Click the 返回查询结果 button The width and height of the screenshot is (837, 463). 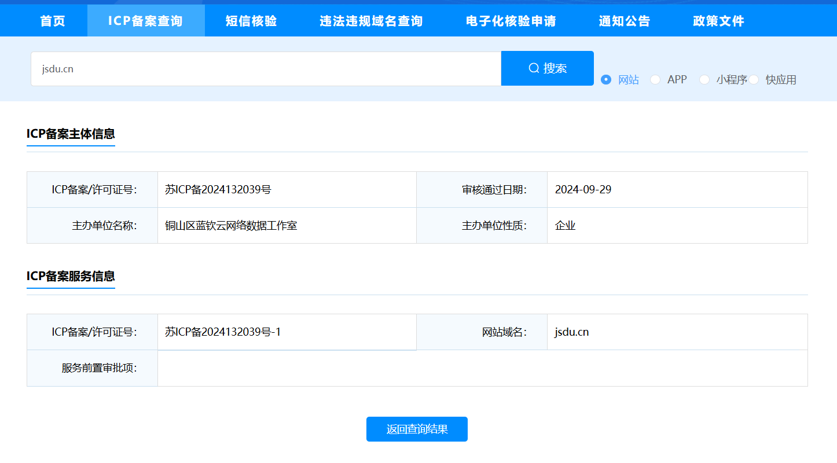(x=417, y=429)
